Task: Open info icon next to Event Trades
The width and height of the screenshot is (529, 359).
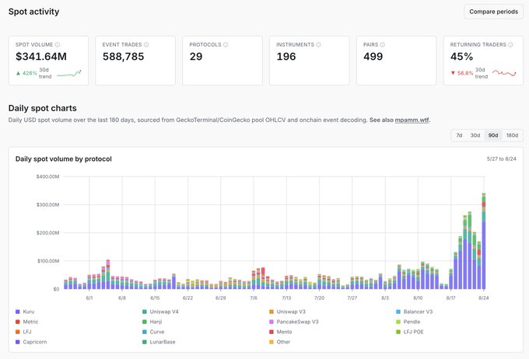Action: coord(146,44)
